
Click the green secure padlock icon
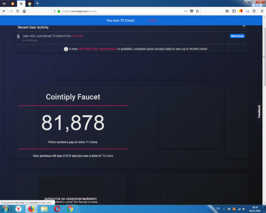click(59, 11)
